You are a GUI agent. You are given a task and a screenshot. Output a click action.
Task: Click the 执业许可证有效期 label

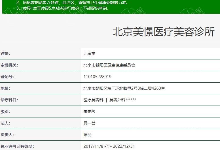point(17,147)
